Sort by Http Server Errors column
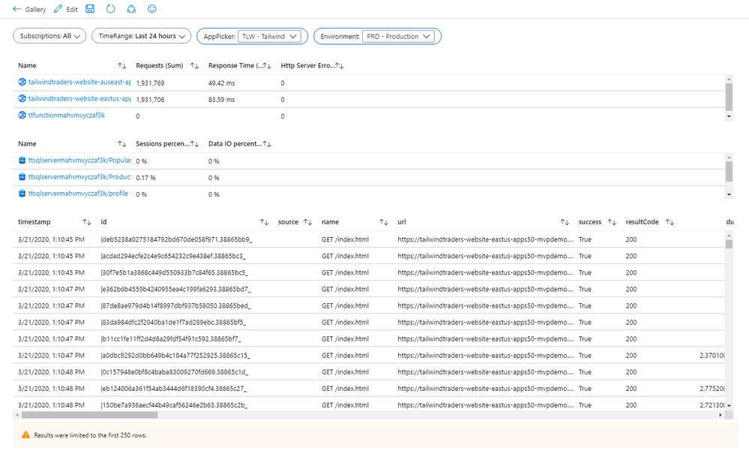Screen dimensions: 749x454 coord(339,65)
